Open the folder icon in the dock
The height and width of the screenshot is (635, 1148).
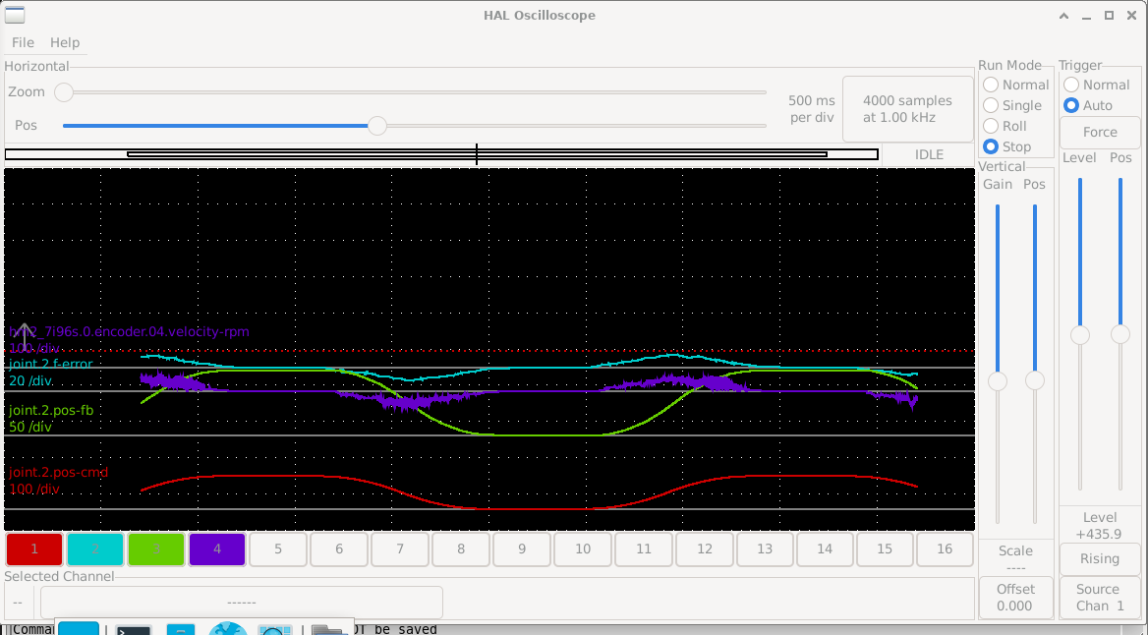[328, 630]
